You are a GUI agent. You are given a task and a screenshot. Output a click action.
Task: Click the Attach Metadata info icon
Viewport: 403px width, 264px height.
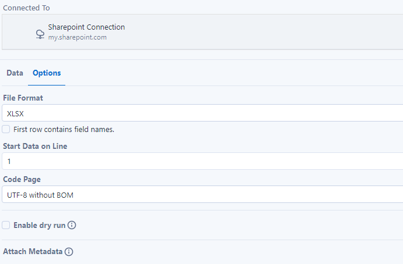[x=69, y=252]
